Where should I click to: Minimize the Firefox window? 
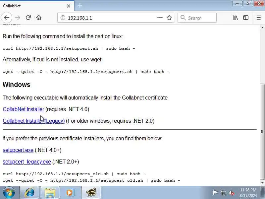(237, 4)
